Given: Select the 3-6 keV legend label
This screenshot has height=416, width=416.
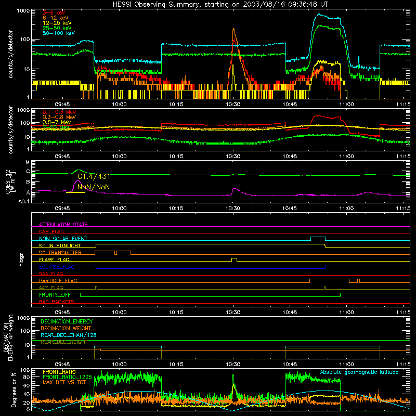Looking at the screenshot, I should coord(54,12).
